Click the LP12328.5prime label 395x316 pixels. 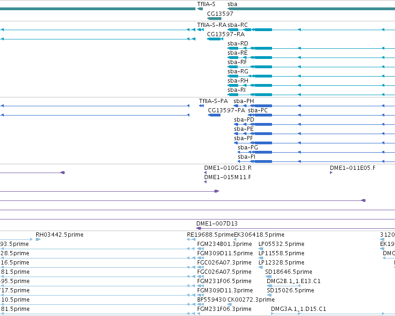pyautogui.click(x=281, y=263)
